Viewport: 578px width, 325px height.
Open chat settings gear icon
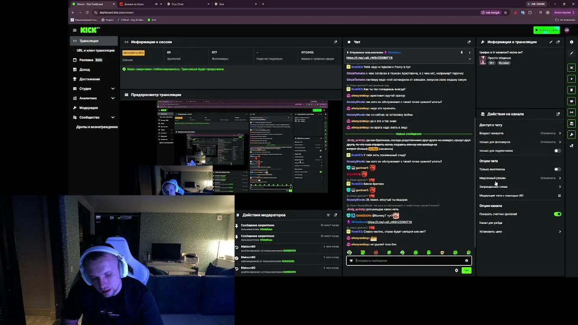[x=457, y=270]
